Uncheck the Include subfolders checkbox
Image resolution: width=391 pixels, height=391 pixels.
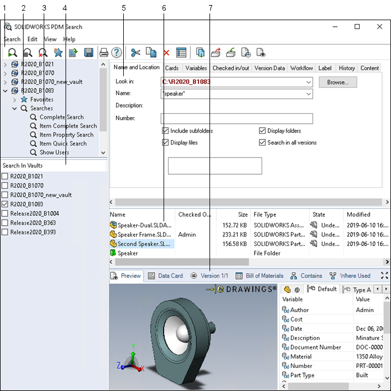click(x=166, y=131)
